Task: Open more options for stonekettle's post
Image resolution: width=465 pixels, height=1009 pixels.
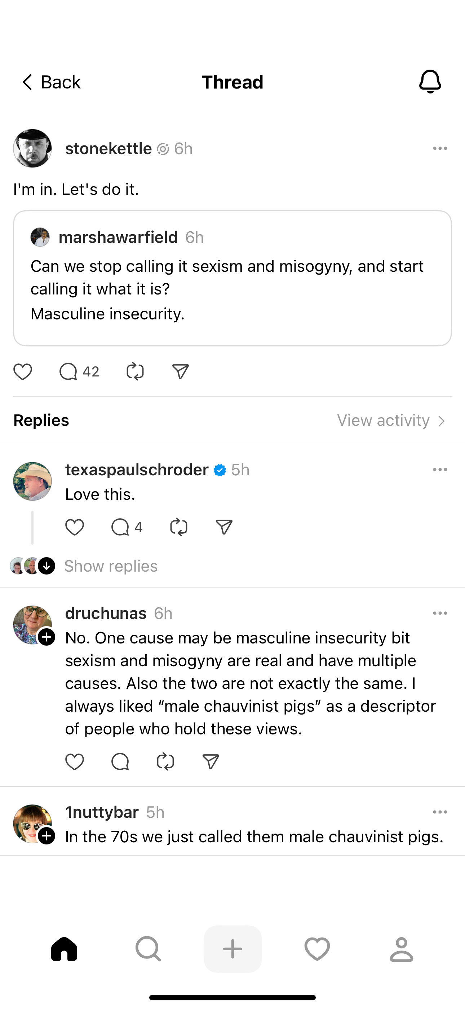Action: [x=440, y=148]
